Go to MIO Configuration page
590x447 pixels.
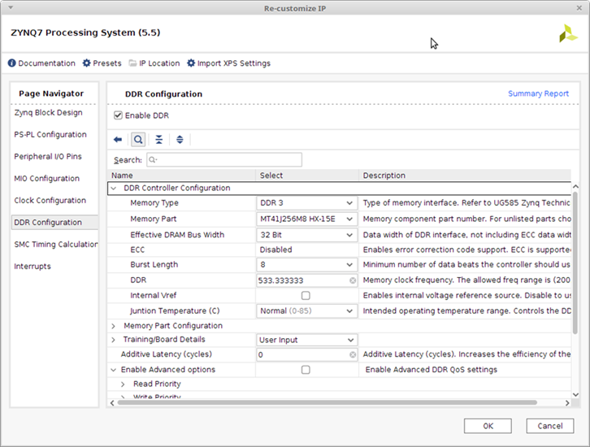pyautogui.click(x=46, y=179)
